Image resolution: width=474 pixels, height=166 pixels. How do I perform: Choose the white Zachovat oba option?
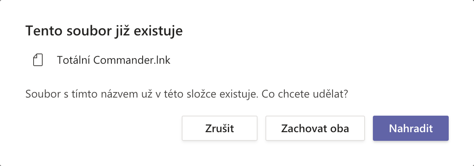pos(315,128)
